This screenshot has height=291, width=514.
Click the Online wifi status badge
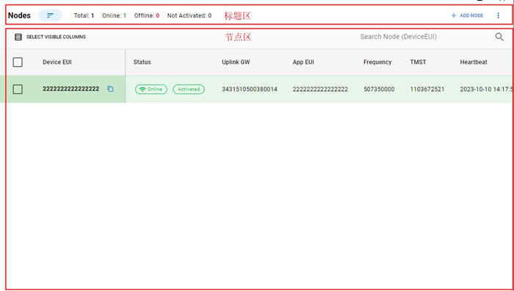(x=151, y=89)
